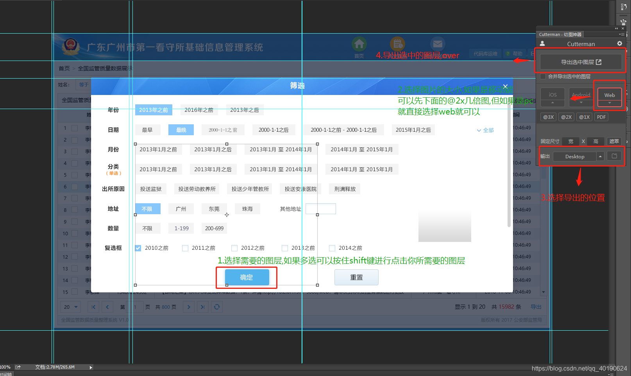Check the 2011之前 checkbox
631x376 pixels.
pos(185,248)
